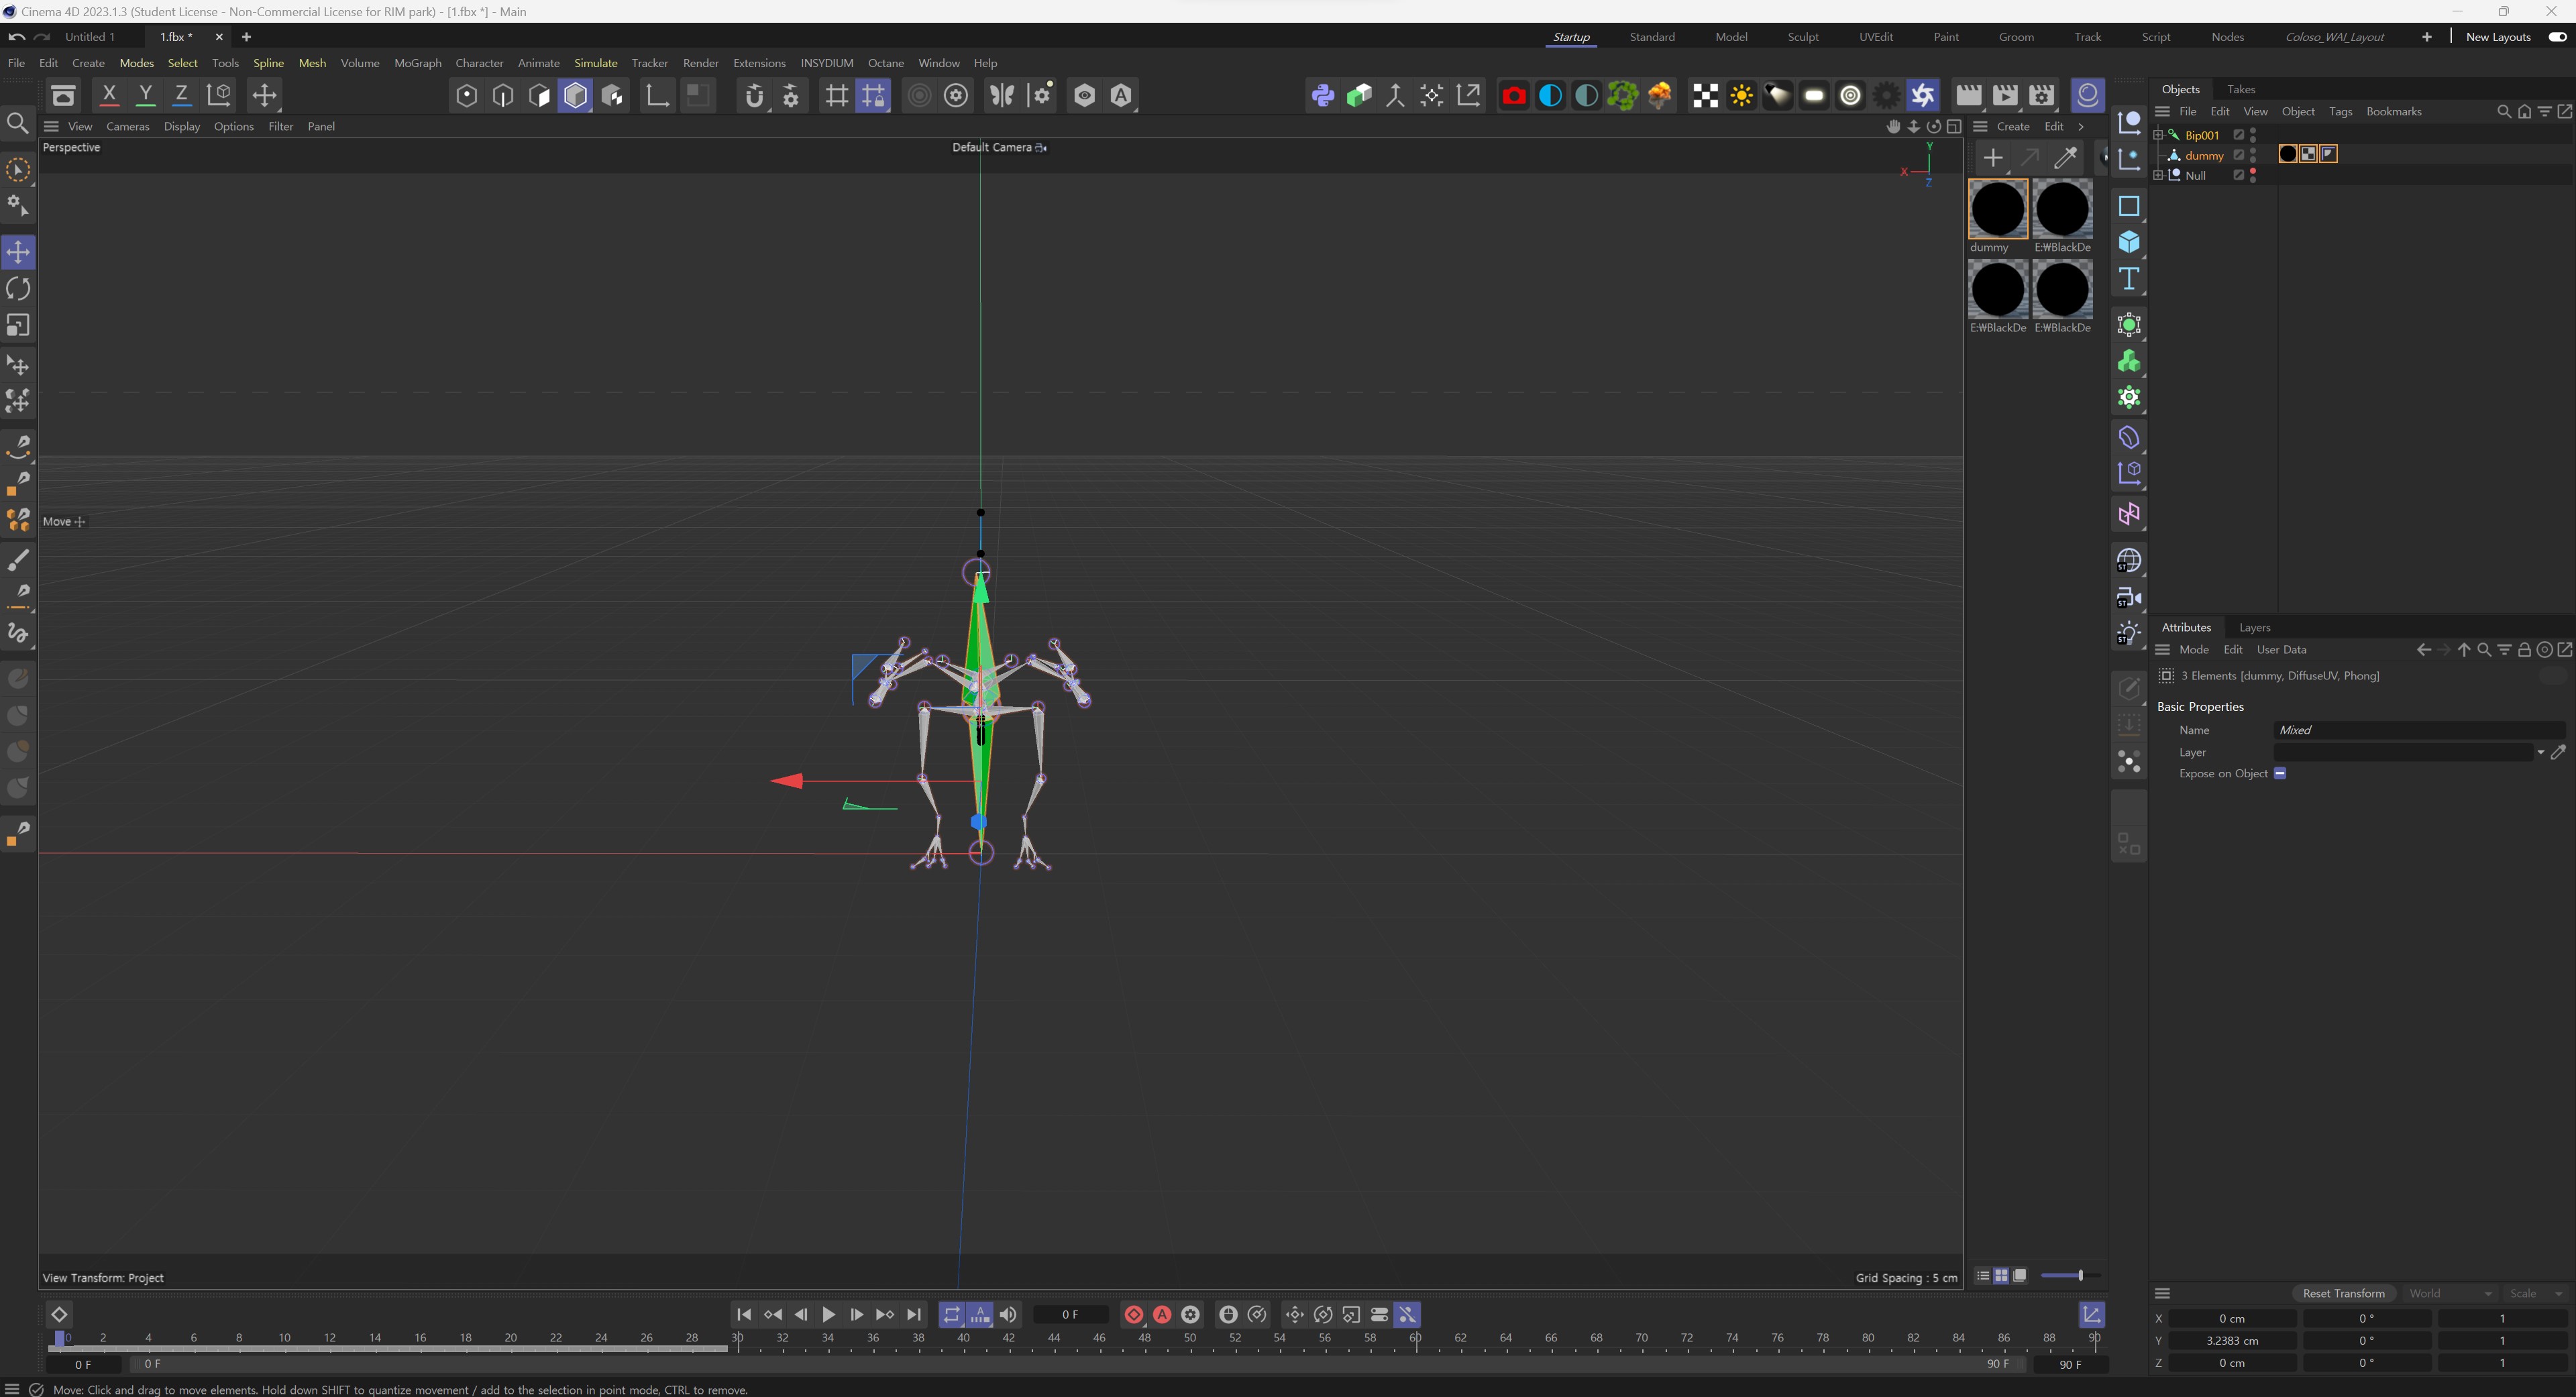Expand the material manager more chevron
2576x1397 pixels.
(x=2081, y=126)
